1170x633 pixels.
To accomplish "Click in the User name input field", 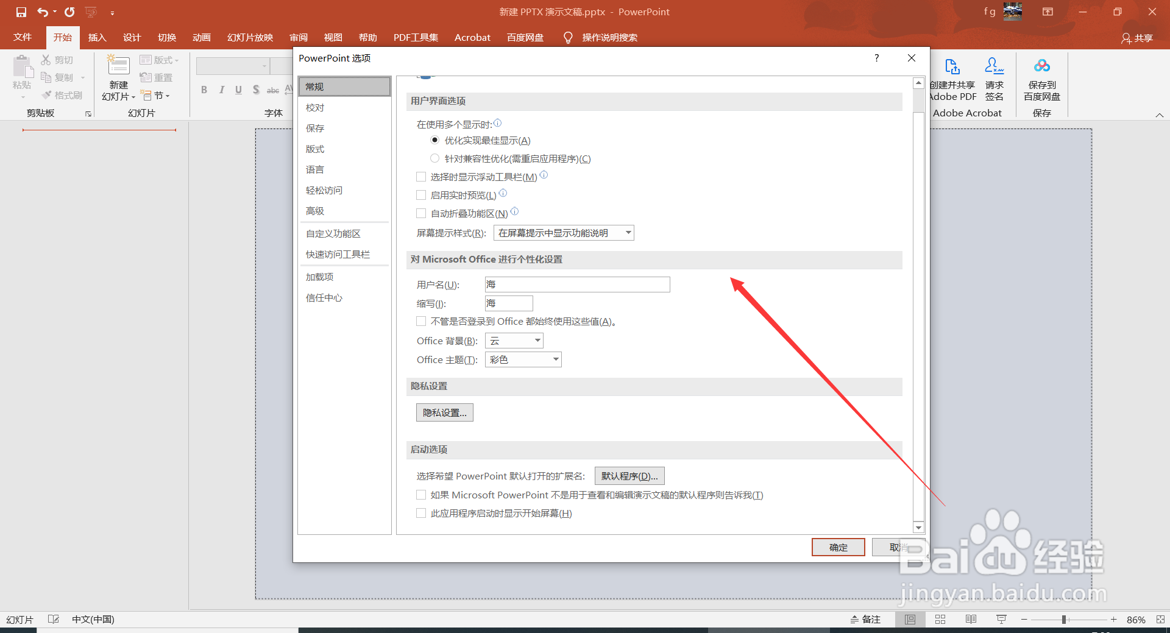I will [x=578, y=285].
